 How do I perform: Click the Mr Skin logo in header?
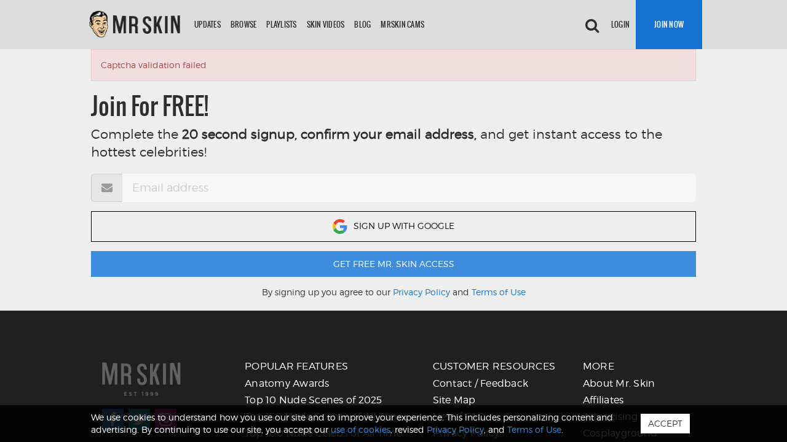[135, 25]
